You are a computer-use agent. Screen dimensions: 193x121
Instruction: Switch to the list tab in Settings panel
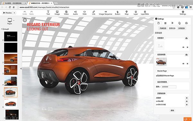point(165,23)
